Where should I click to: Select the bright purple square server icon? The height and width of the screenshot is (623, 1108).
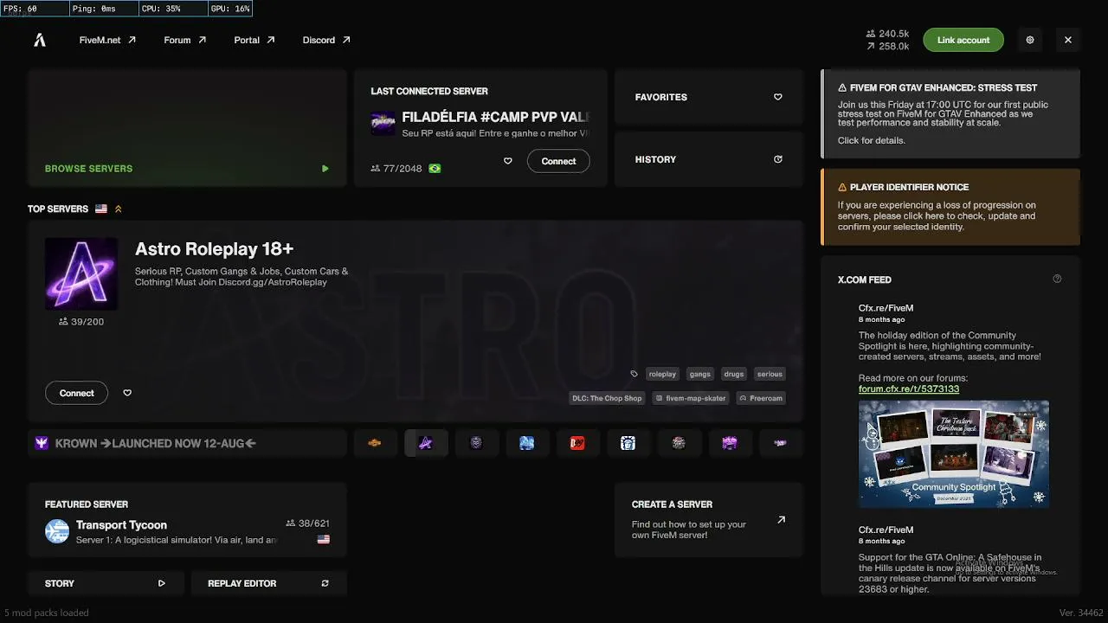pyautogui.click(x=730, y=443)
